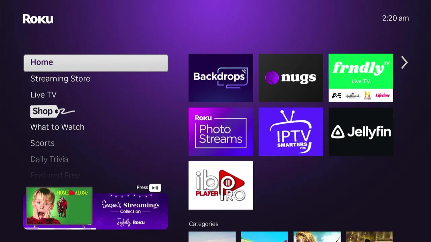Open the Streaming Store menu item
The width and height of the screenshot is (431, 242).
(60, 79)
